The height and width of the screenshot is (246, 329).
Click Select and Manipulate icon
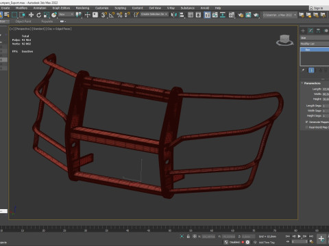[87, 15]
